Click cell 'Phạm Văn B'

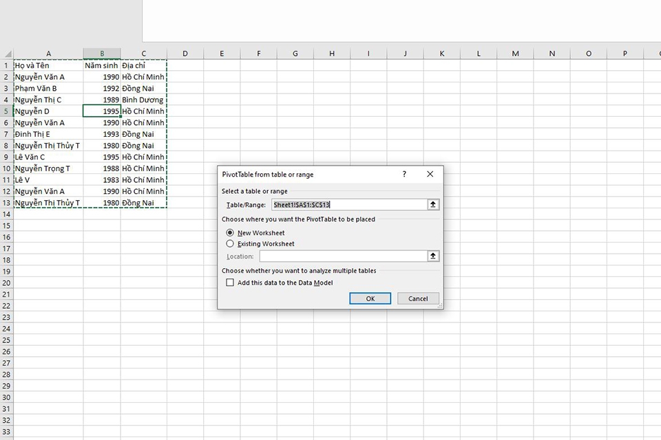coord(48,88)
